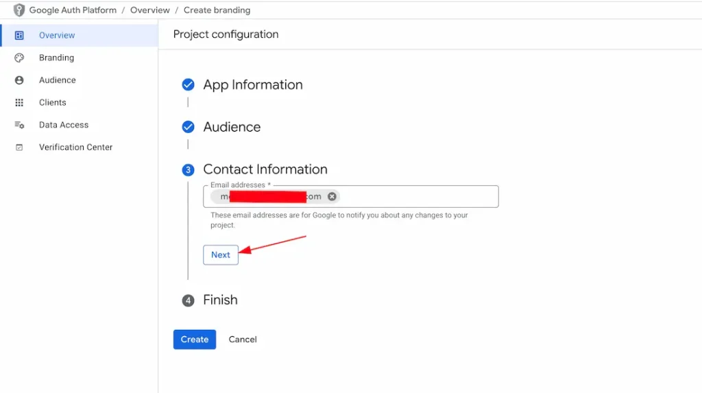Open Verification Center via its checkbox icon
Image resolution: width=702 pixels, height=393 pixels.
19,147
